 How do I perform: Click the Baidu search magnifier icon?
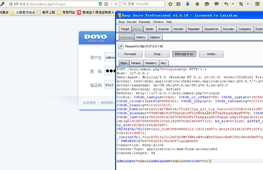coord(124,4)
